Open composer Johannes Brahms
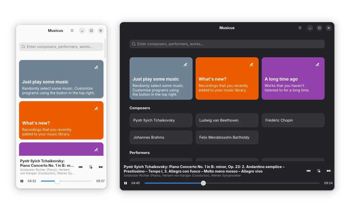349x213 pixels. click(x=161, y=137)
